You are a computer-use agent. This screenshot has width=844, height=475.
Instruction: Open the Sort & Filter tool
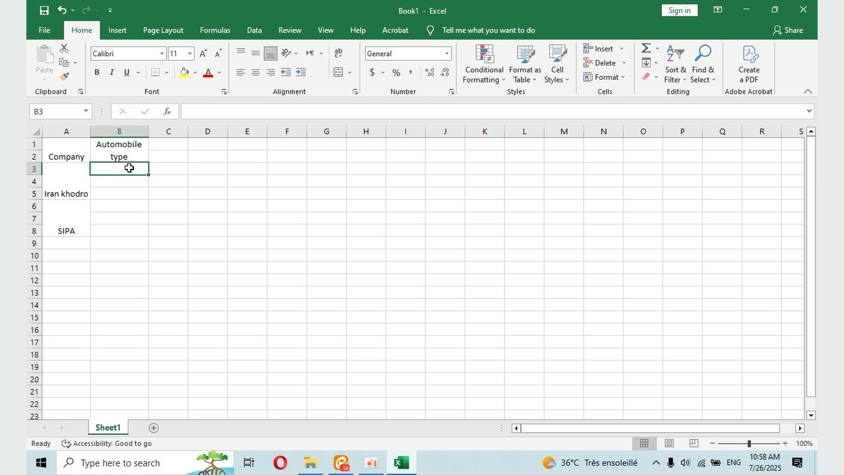(675, 64)
